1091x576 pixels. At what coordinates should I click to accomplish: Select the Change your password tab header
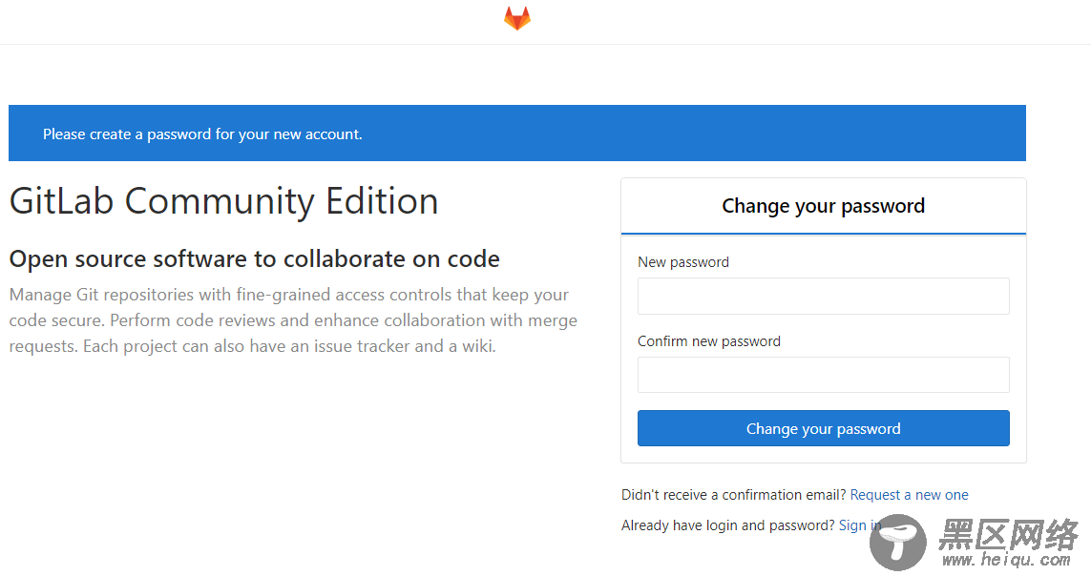pos(823,206)
